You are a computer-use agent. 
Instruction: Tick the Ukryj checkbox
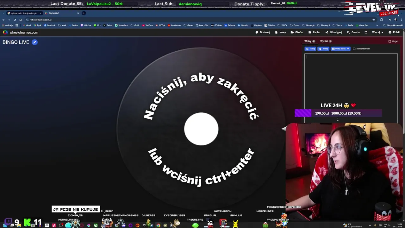[x=390, y=41]
